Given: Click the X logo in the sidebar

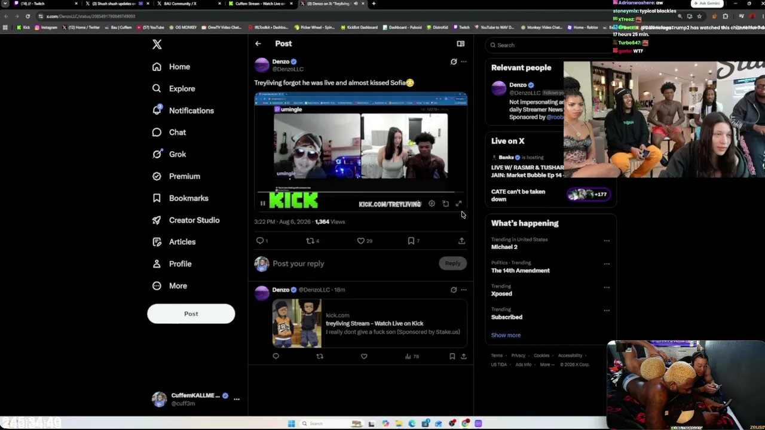Looking at the screenshot, I should click(x=157, y=44).
